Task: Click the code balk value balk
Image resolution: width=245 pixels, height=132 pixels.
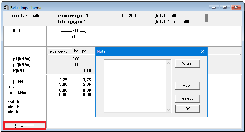Action: (x=35, y=16)
